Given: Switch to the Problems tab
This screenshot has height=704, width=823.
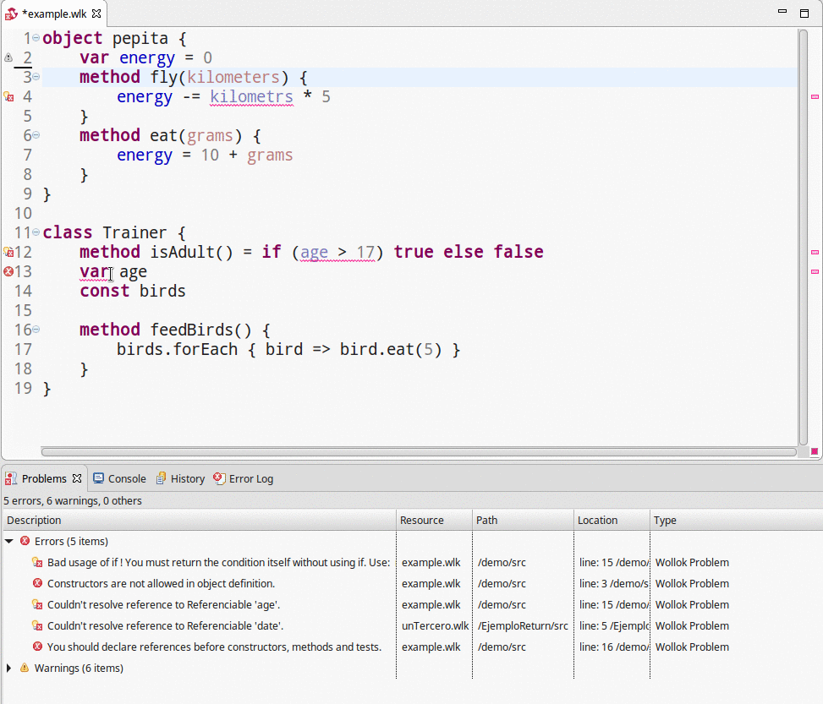Looking at the screenshot, I should tap(44, 478).
